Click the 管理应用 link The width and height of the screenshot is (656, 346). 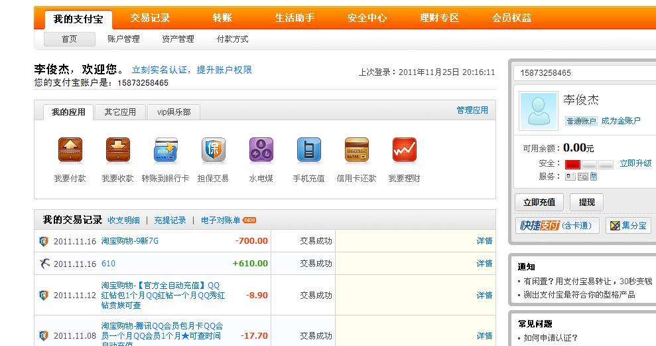[472, 110]
